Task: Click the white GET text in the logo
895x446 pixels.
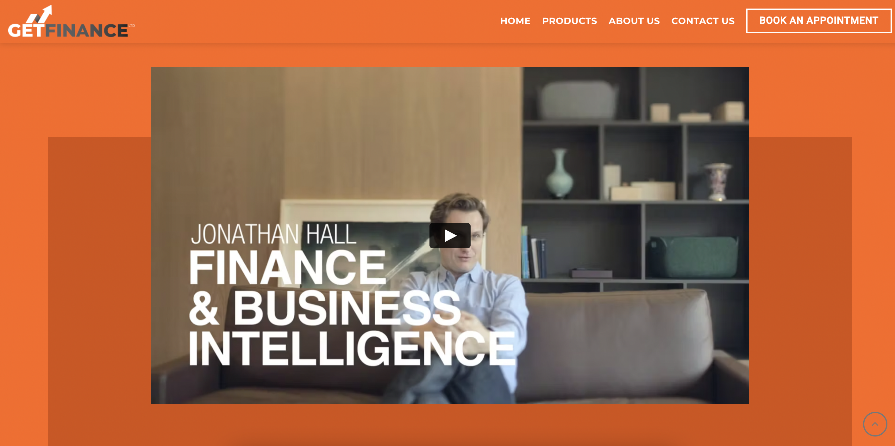Action: tap(26, 30)
